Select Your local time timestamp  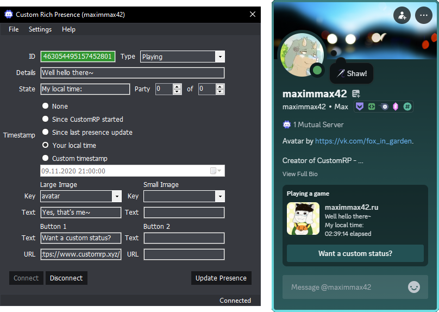[x=45, y=145]
